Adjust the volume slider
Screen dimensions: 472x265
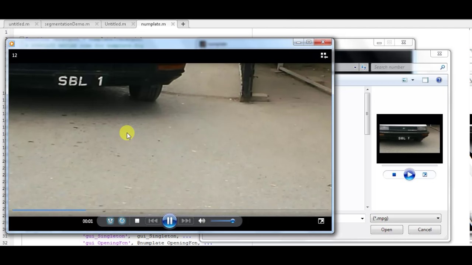coord(223,221)
